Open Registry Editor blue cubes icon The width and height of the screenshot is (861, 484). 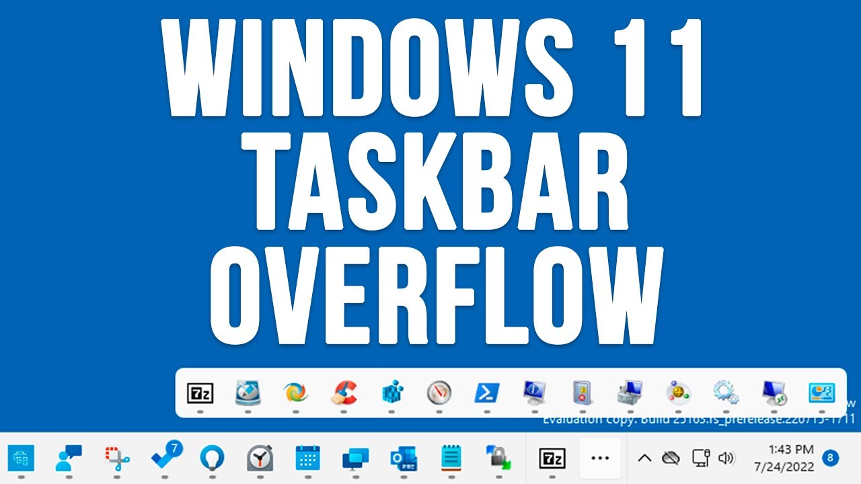(x=391, y=393)
